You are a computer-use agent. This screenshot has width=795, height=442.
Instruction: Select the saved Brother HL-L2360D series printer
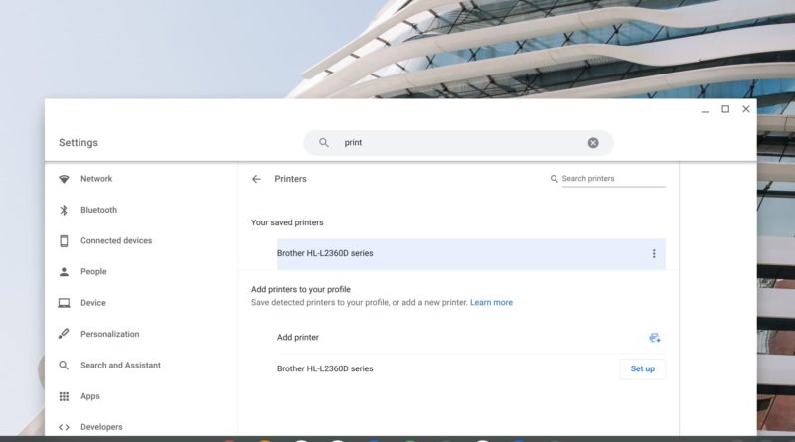click(471, 253)
